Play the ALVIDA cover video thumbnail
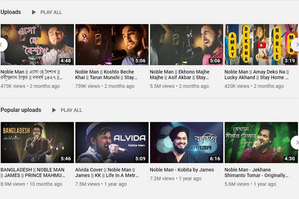This screenshot has width=299, height=199. (112, 143)
